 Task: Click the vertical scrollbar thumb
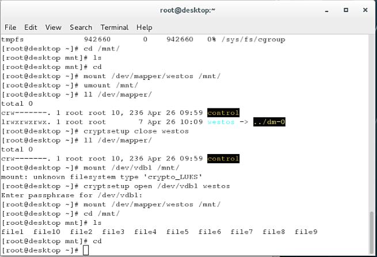click(371, 231)
